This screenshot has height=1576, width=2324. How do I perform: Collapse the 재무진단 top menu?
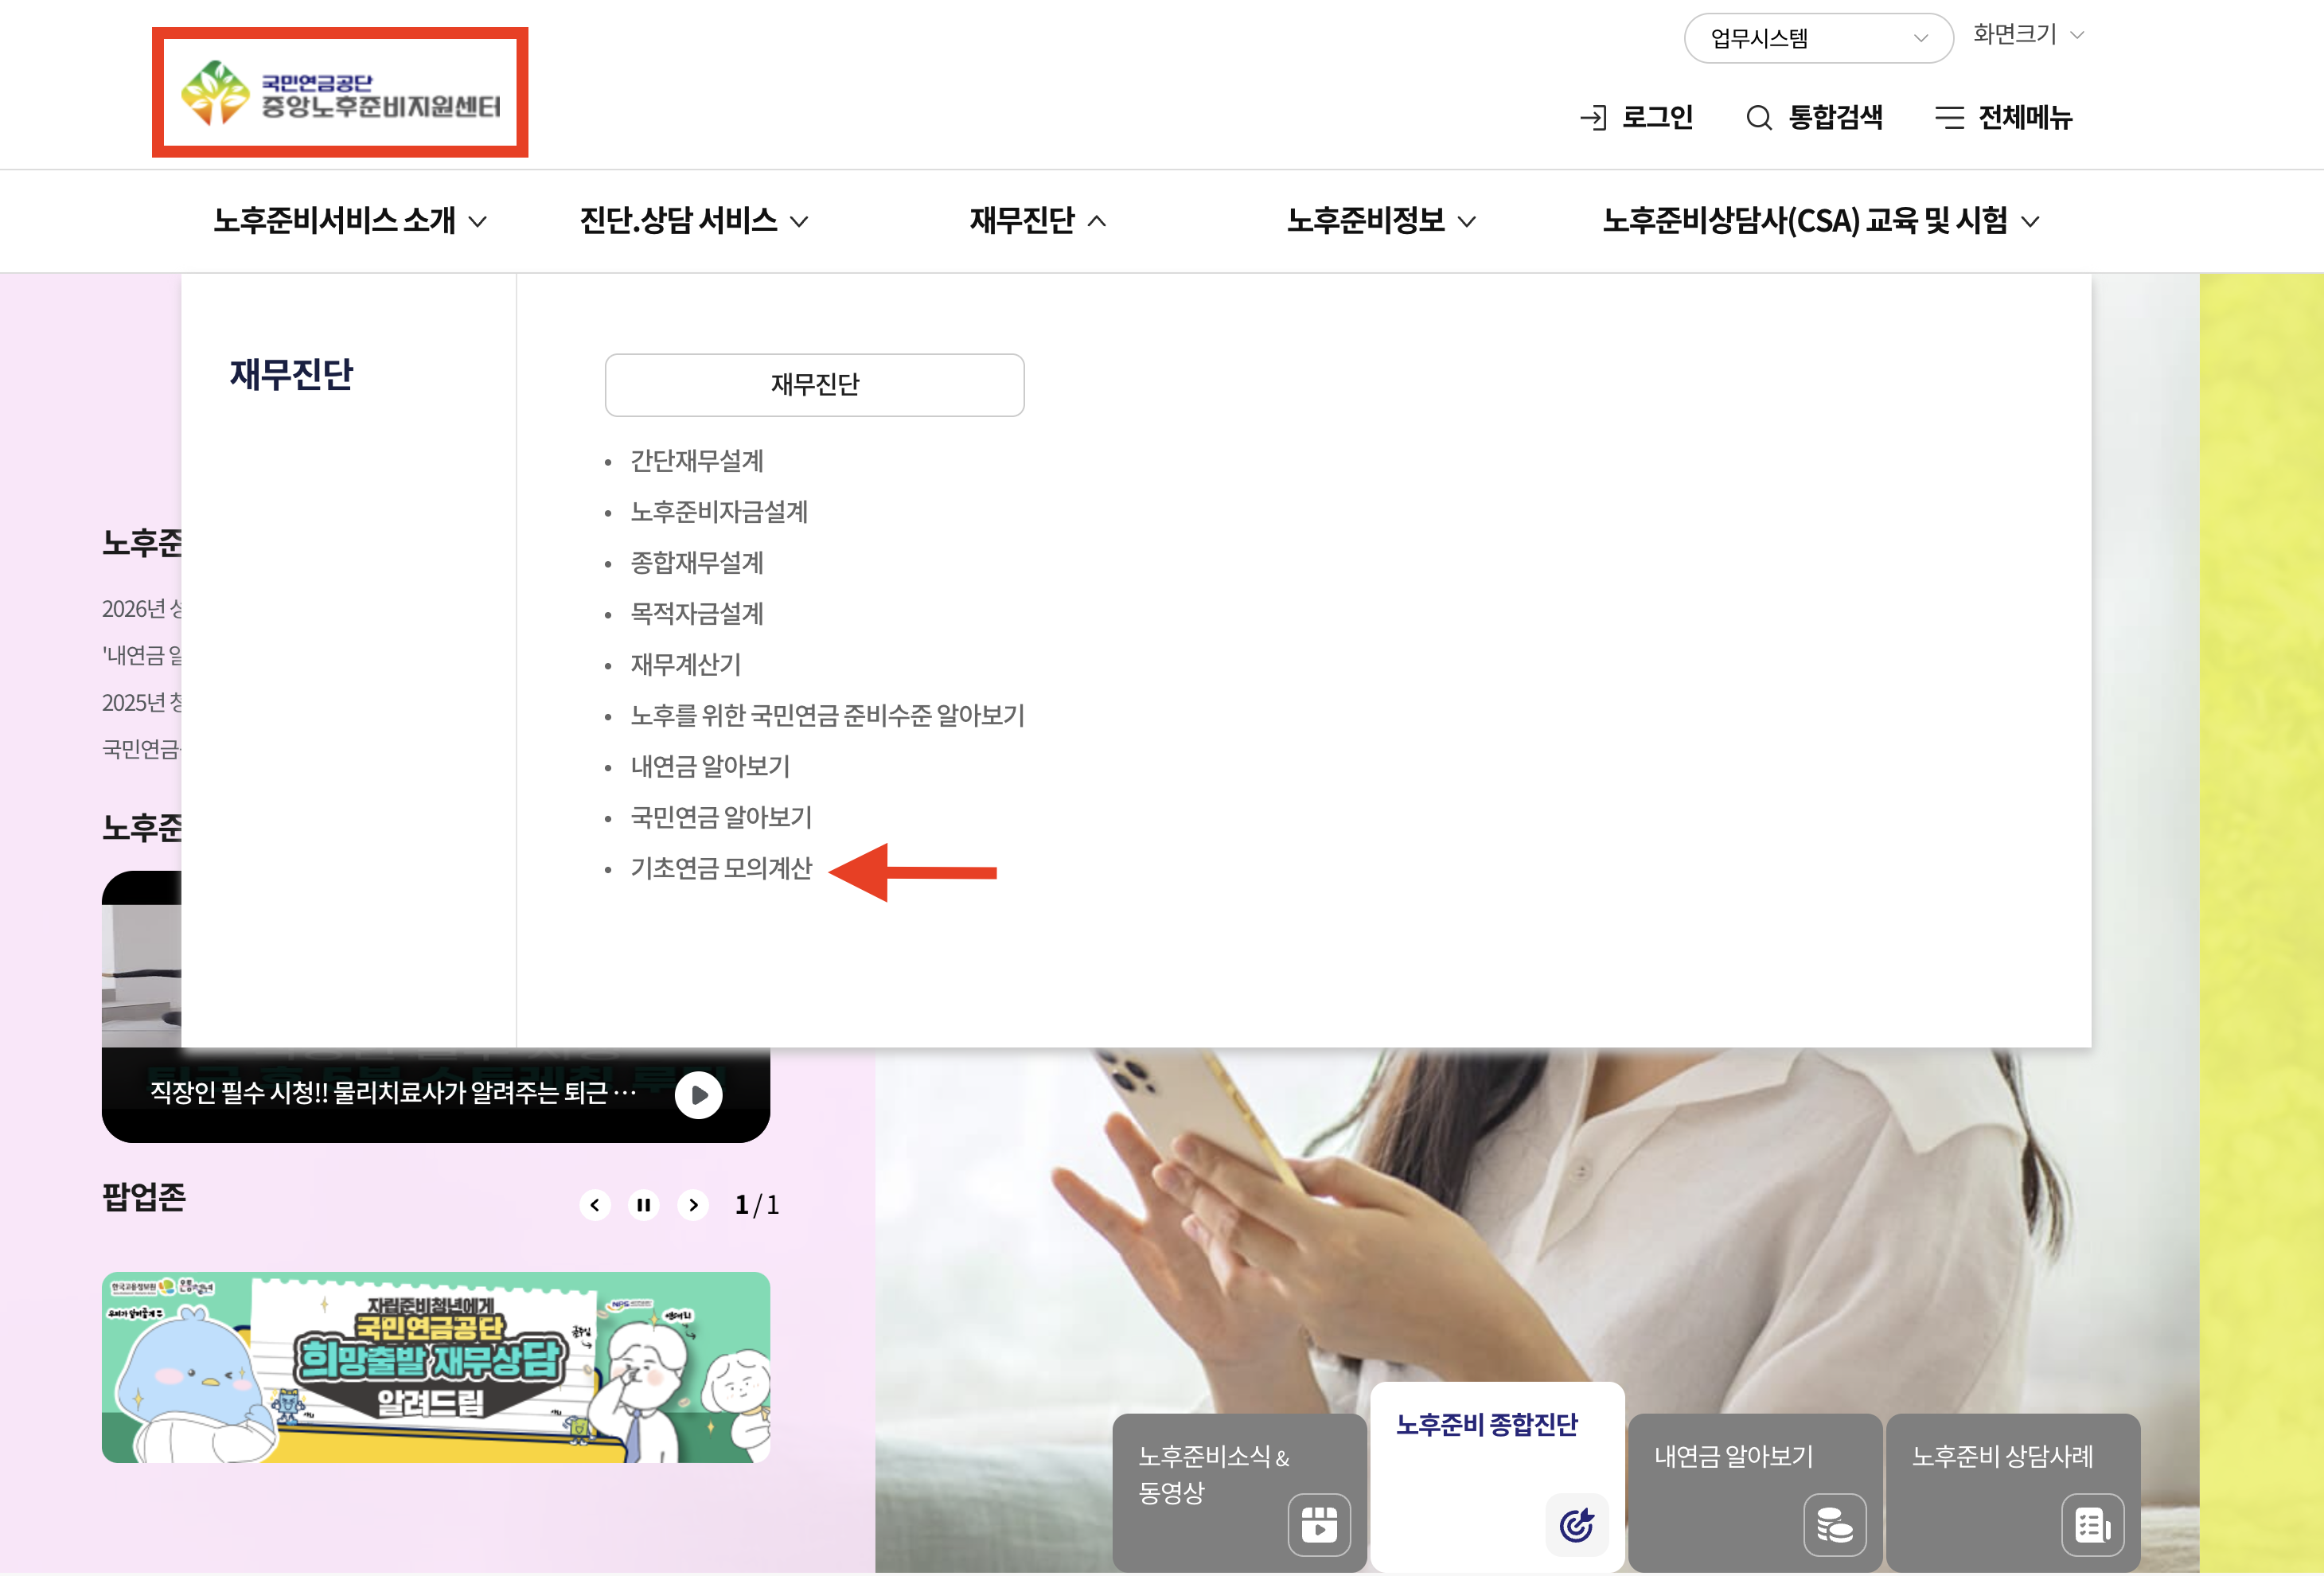(x=1038, y=221)
